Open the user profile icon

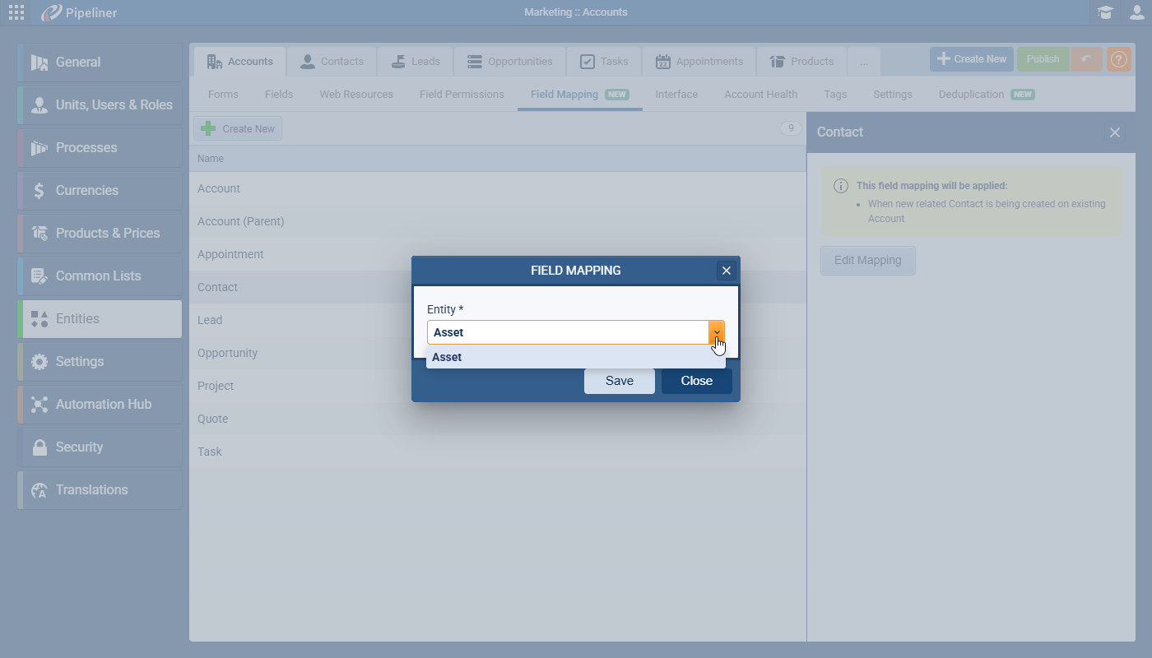(x=1136, y=12)
